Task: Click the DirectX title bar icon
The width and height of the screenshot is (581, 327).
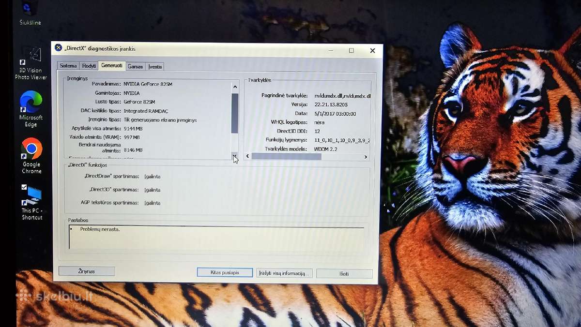Action: (58, 48)
